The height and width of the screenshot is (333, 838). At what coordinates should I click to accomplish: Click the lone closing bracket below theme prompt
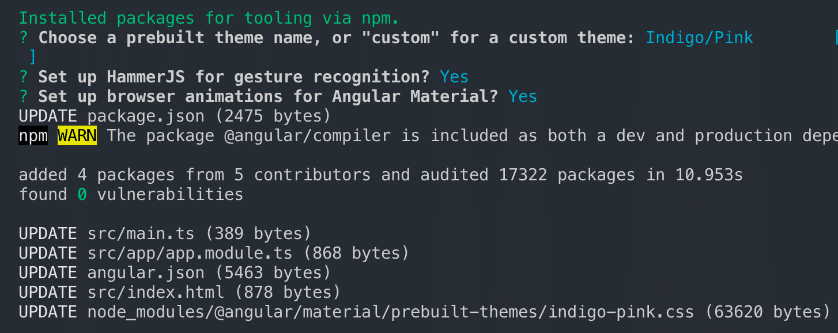pos(33,58)
